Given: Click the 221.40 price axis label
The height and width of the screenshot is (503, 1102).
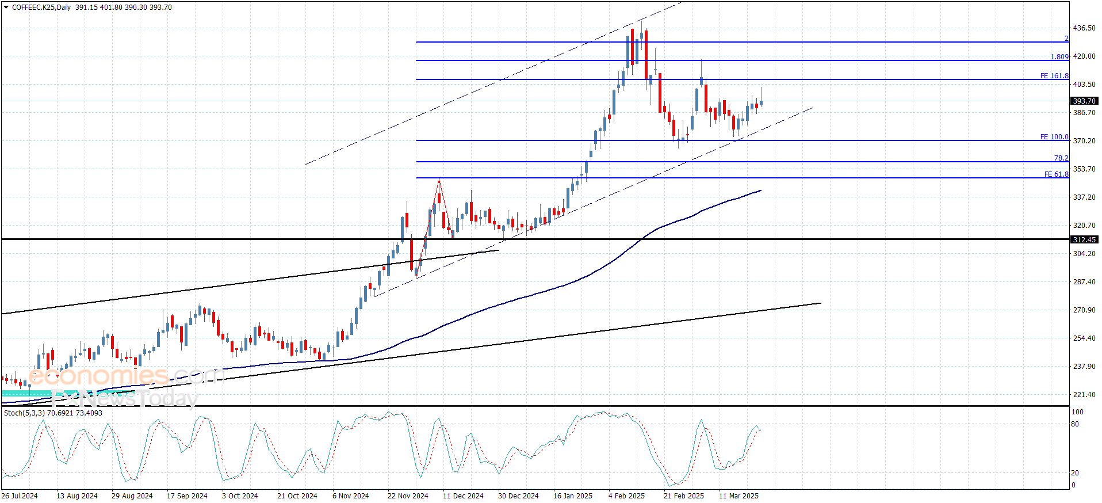Looking at the screenshot, I should [1084, 395].
